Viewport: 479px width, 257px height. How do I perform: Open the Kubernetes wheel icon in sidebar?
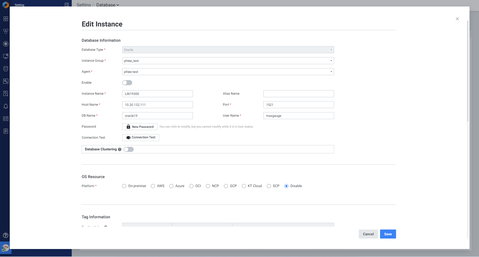(5, 44)
